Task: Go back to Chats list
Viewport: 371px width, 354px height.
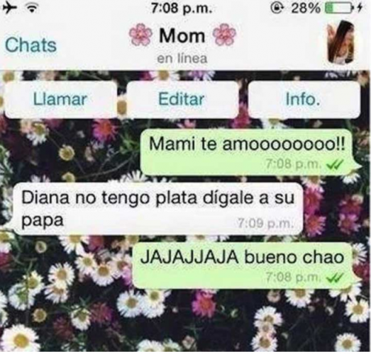Action: click(31, 45)
